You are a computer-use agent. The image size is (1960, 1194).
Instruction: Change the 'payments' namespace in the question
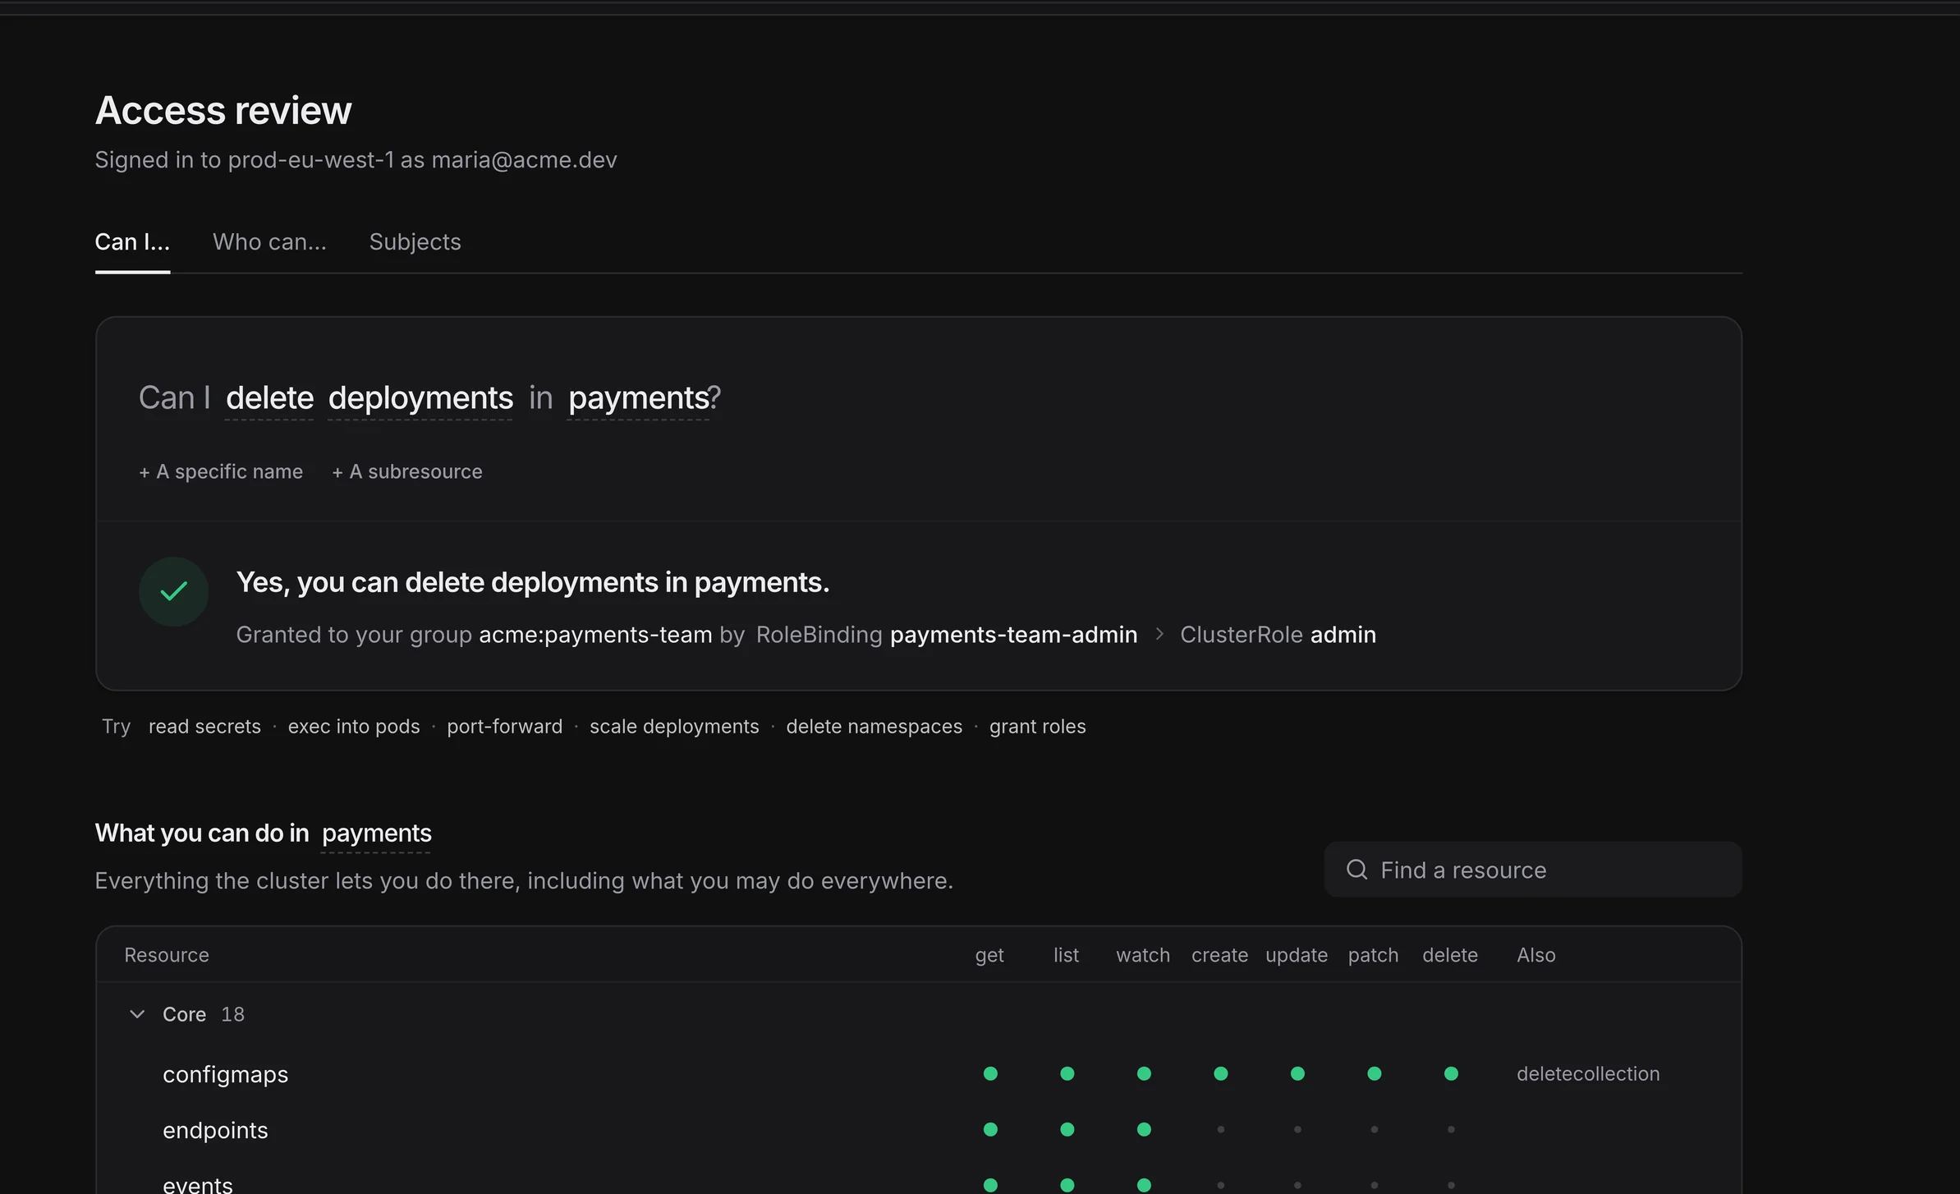[x=638, y=398]
